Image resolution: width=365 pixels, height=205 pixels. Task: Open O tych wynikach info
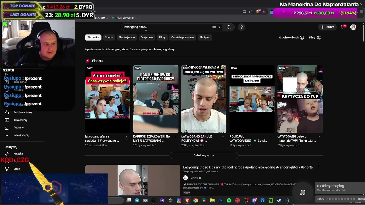click(x=291, y=38)
